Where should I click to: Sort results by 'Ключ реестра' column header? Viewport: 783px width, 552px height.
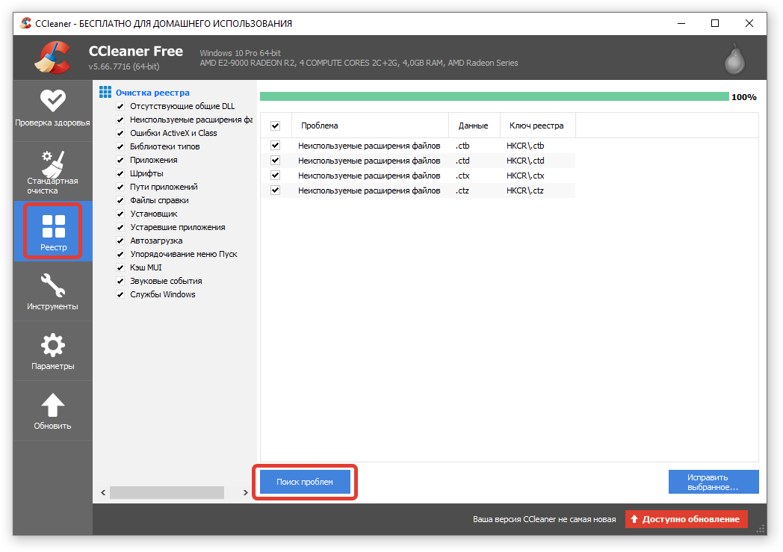[538, 125]
